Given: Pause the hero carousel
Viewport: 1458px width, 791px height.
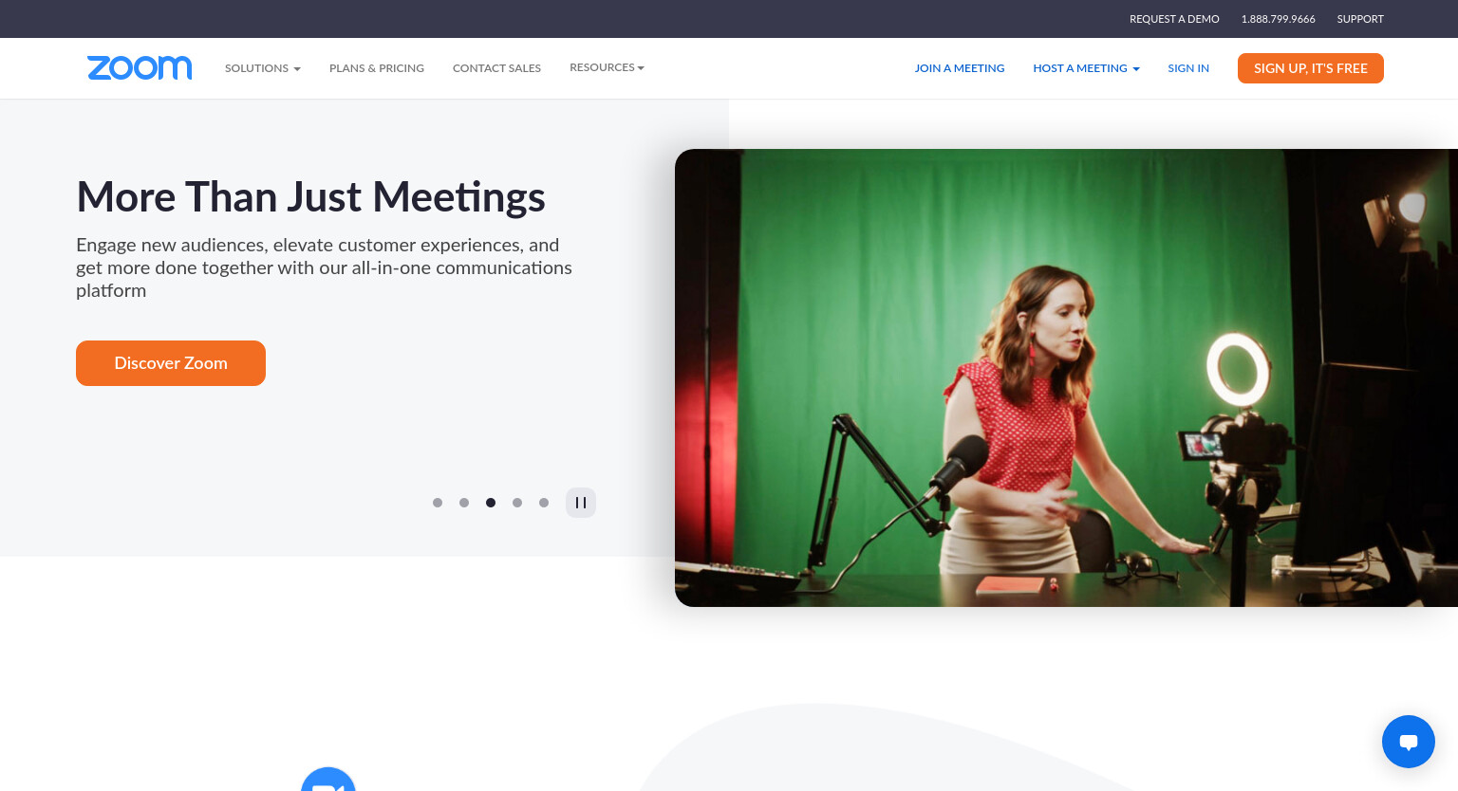Looking at the screenshot, I should click(x=581, y=503).
